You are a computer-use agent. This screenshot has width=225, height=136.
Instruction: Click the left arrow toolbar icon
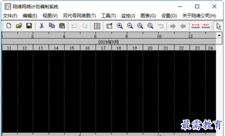[x=183, y=26]
